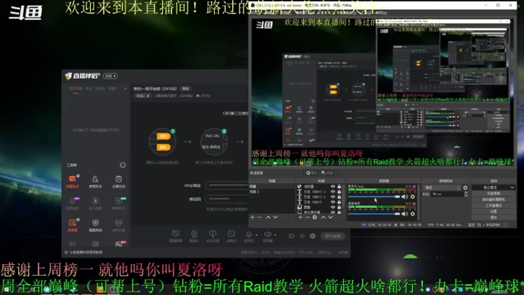
Task: Select the 文本 (GDI+) source row
Action: click(x=319, y=202)
